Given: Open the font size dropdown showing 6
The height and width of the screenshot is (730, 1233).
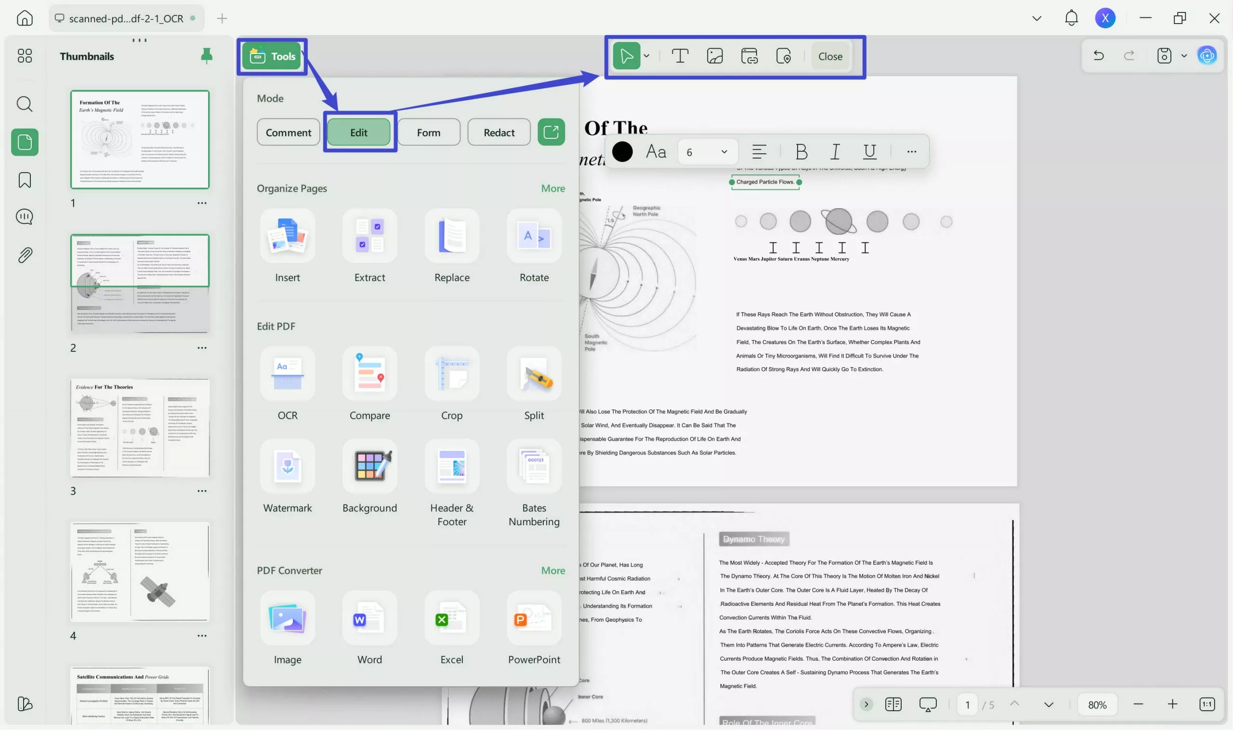Looking at the screenshot, I should tap(707, 151).
